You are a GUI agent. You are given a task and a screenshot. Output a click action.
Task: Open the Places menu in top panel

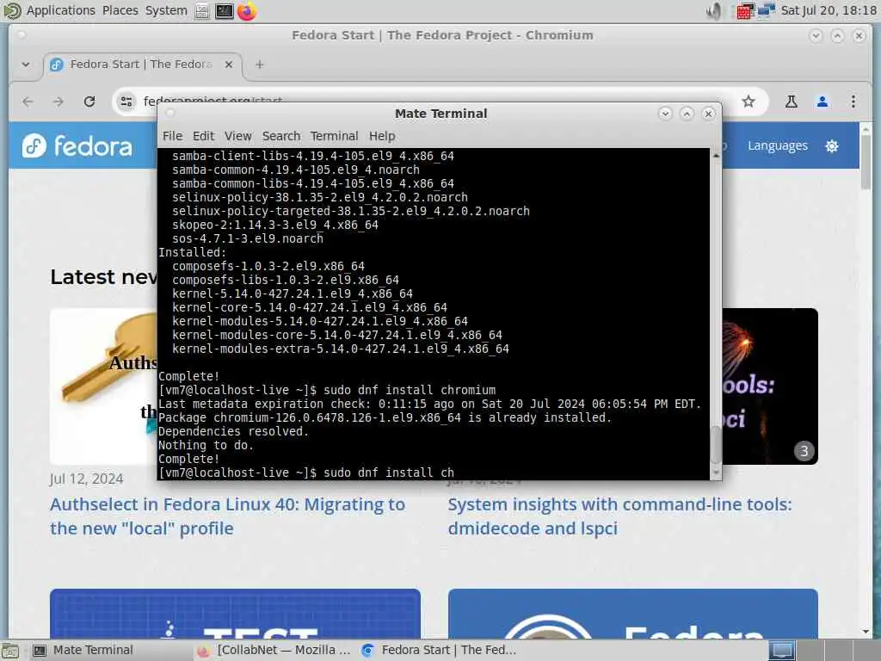point(120,10)
